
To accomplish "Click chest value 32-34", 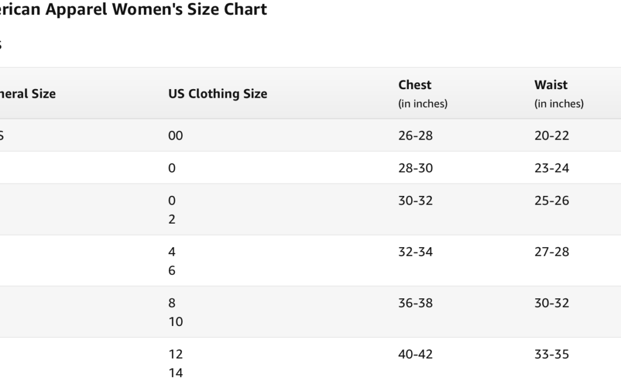I will [x=416, y=252].
